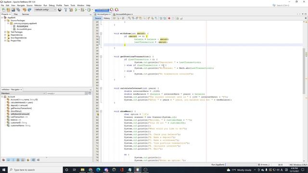
Task: Expand the Dependencies node
Action: [5, 35]
